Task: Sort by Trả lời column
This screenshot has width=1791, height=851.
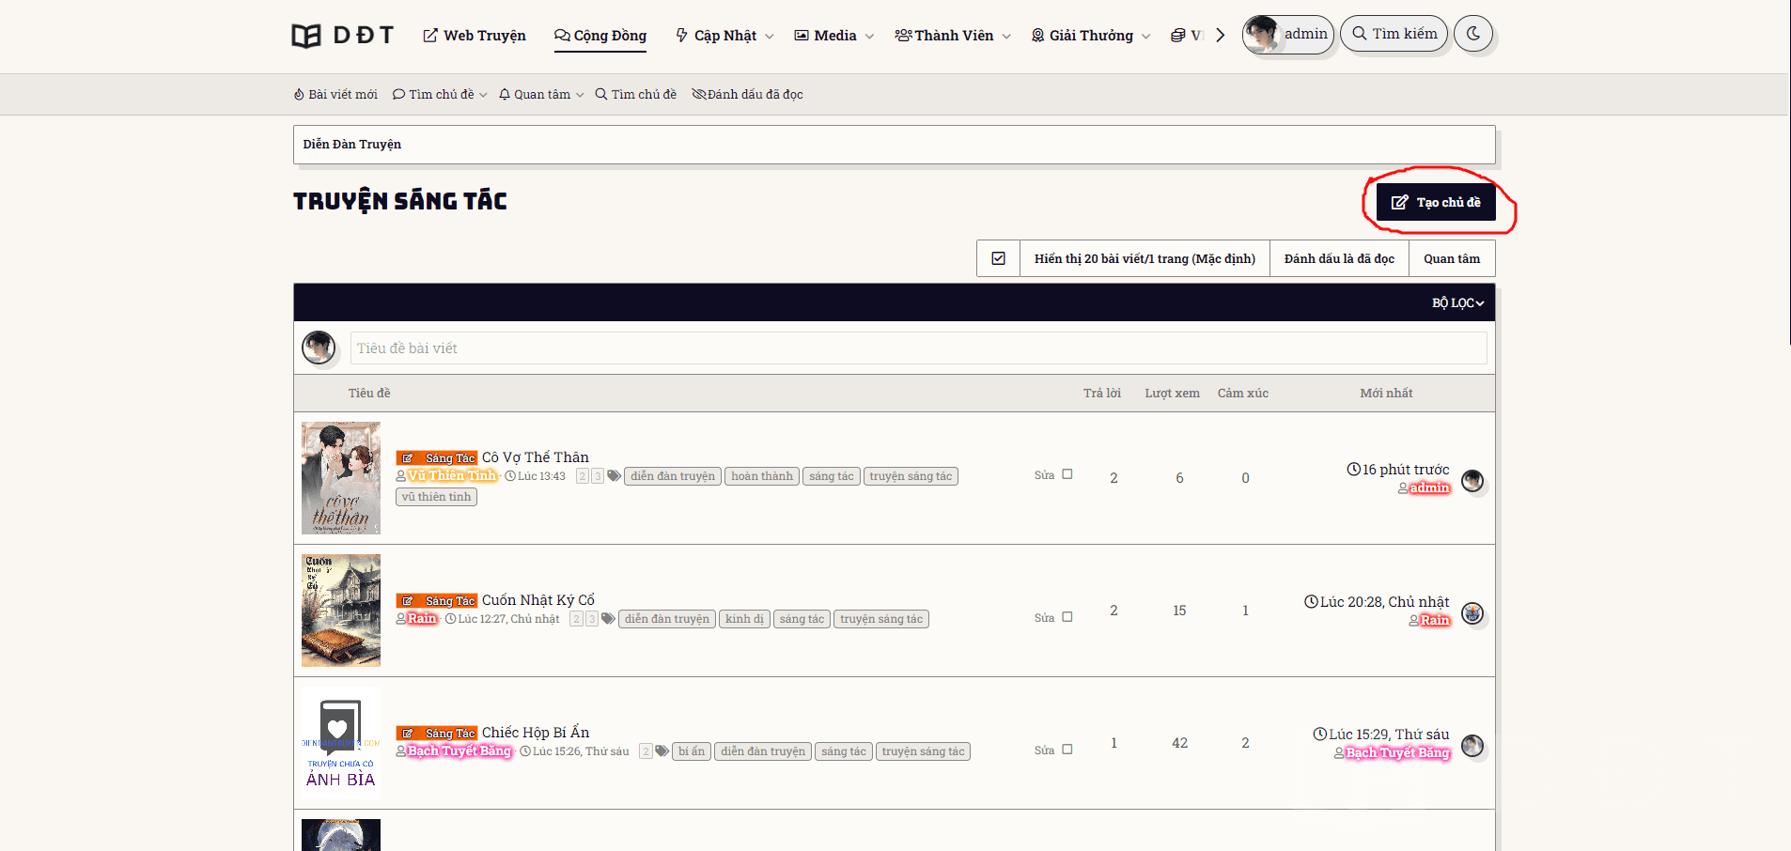Action: point(1101,393)
